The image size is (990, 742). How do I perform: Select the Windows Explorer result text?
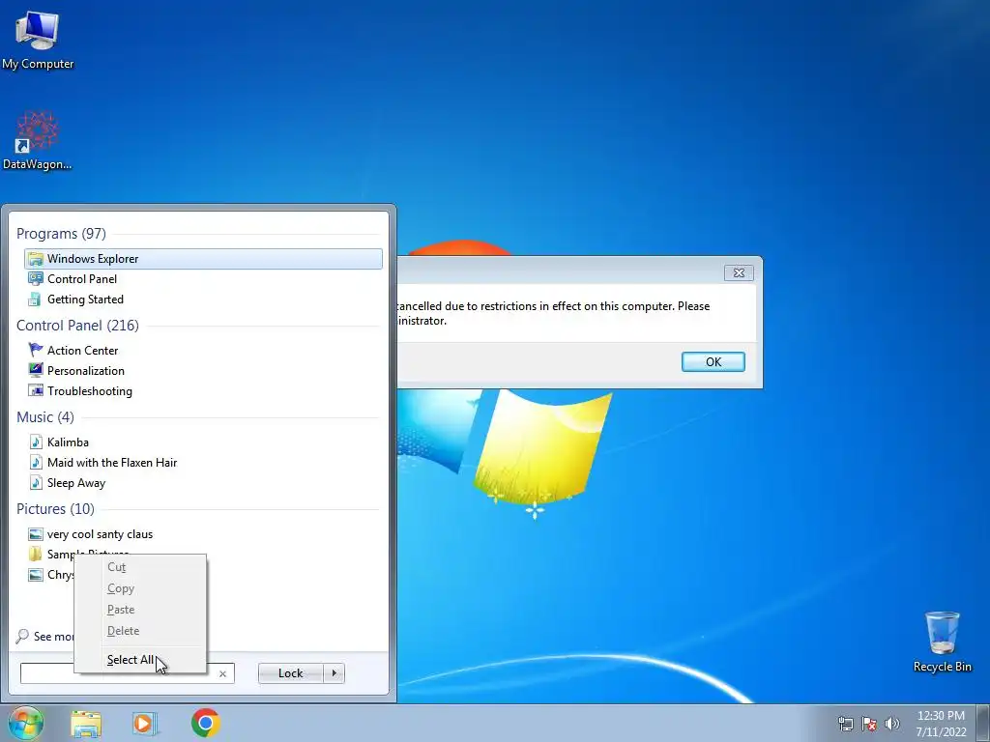click(x=93, y=259)
